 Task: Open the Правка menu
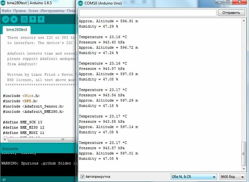(19, 11)
